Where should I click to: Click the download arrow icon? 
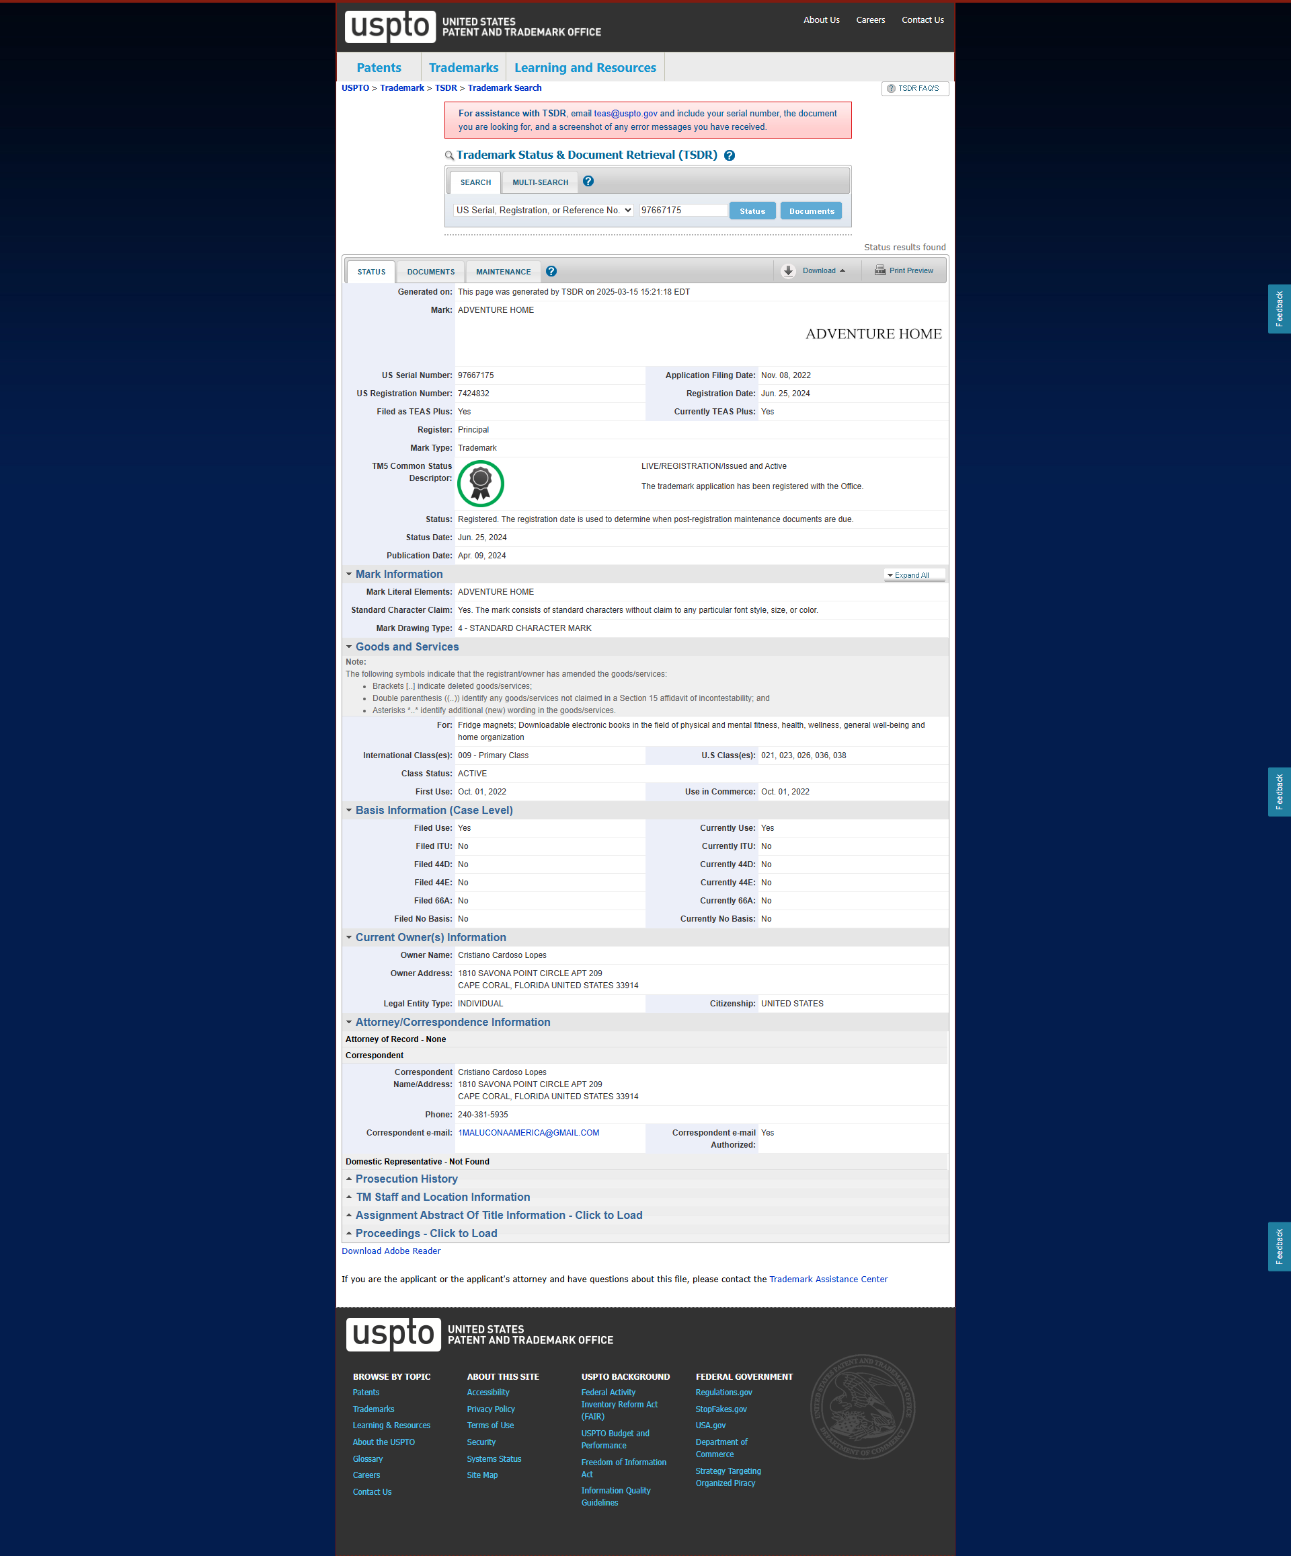pyautogui.click(x=788, y=271)
